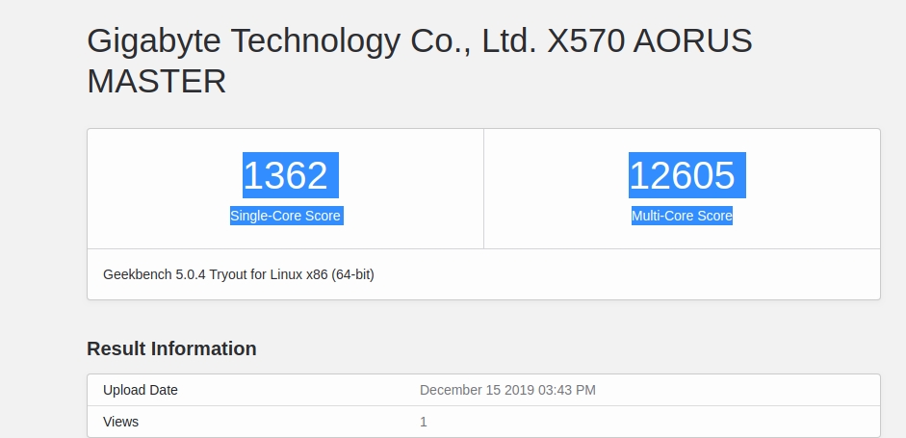Click the "Upload Date" row label
Screen dimensions: 906x438
coord(141,390)
